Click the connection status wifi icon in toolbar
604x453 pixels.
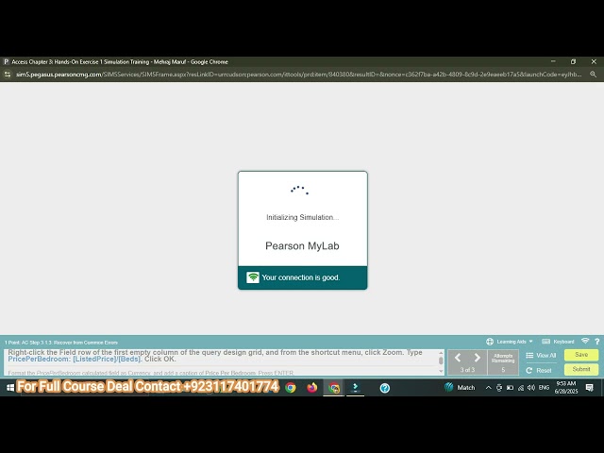point(585,342)
